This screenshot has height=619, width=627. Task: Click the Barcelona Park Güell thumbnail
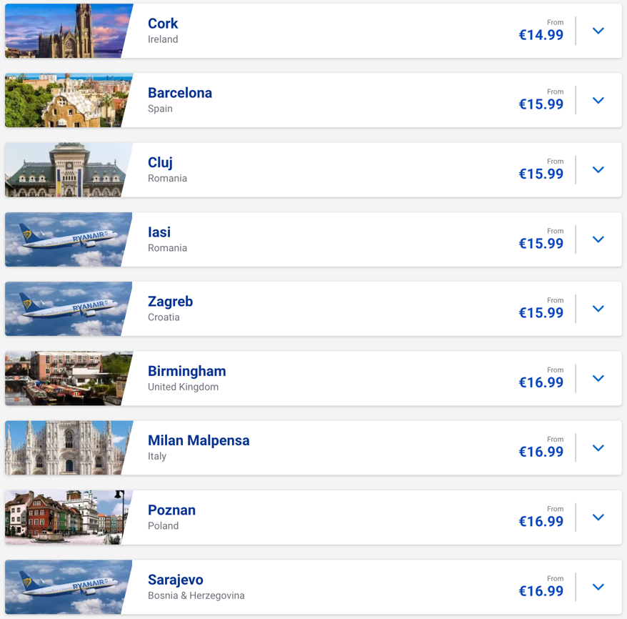69,101
